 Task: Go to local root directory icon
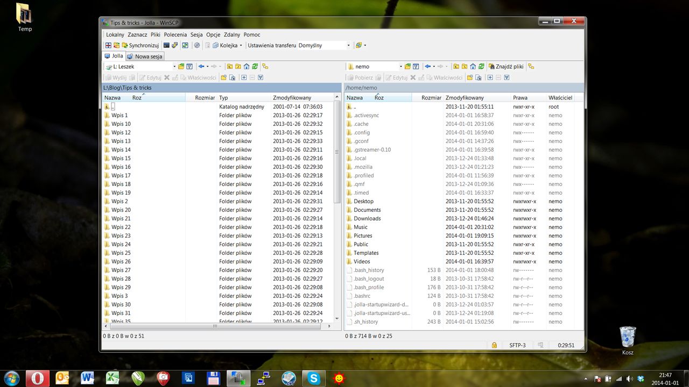pyautogui.click(x=238, y=67)
